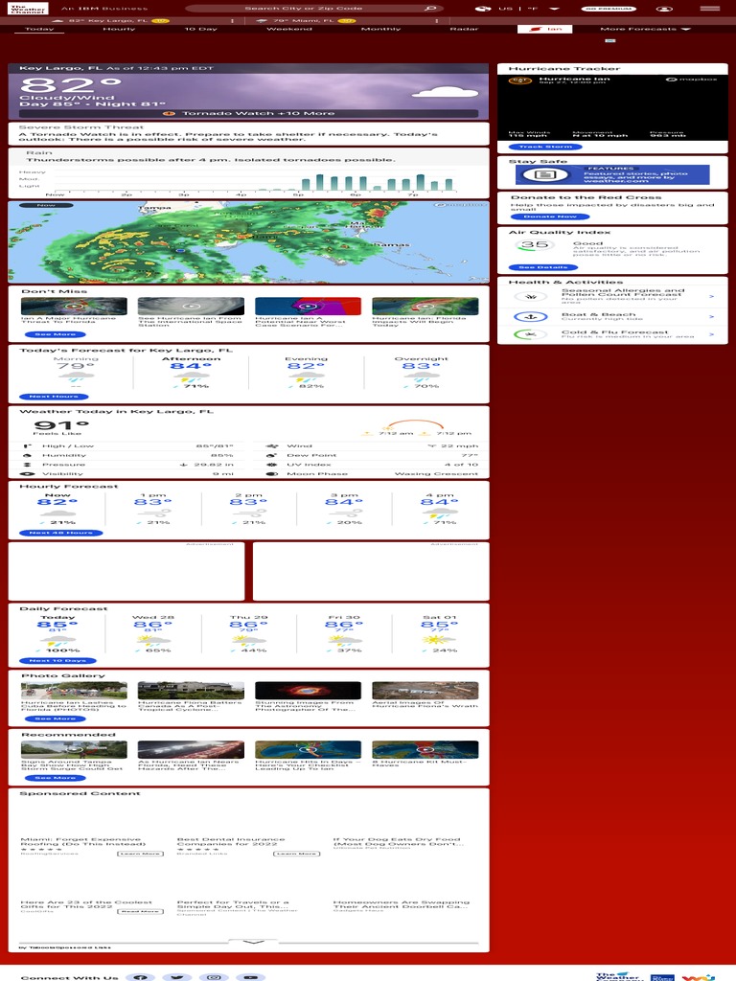Select the 79° Miami, FL location
736x981 pixels.
pyautogui.click(x=306, y=21)
